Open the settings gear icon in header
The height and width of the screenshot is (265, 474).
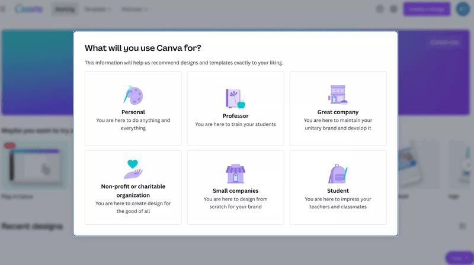click(394, 9)
